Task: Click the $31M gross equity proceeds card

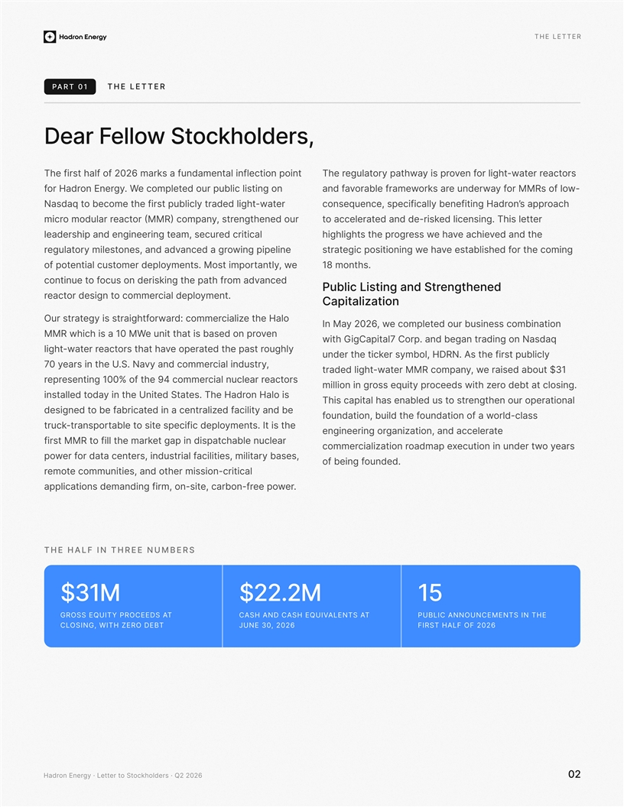Action: click(133, 606)
